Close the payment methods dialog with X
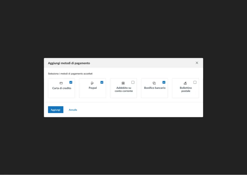This screenshot has height=175, width=247. [x=197, y=63]
